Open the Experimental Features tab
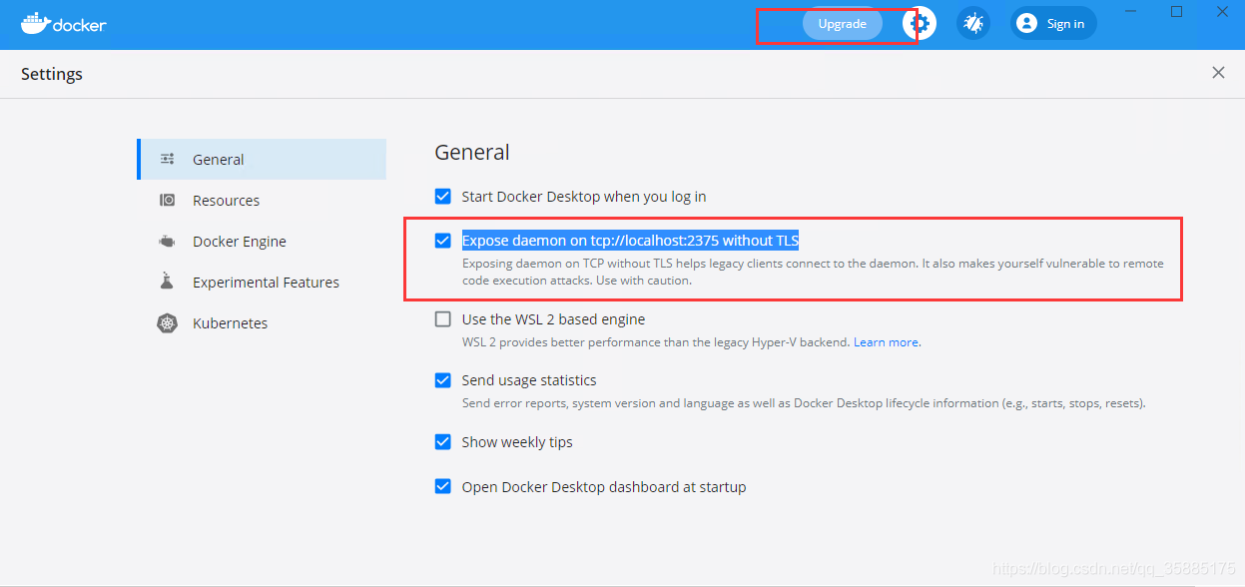The width and height of the screenshot is (1245, 587). coord(262,283)
